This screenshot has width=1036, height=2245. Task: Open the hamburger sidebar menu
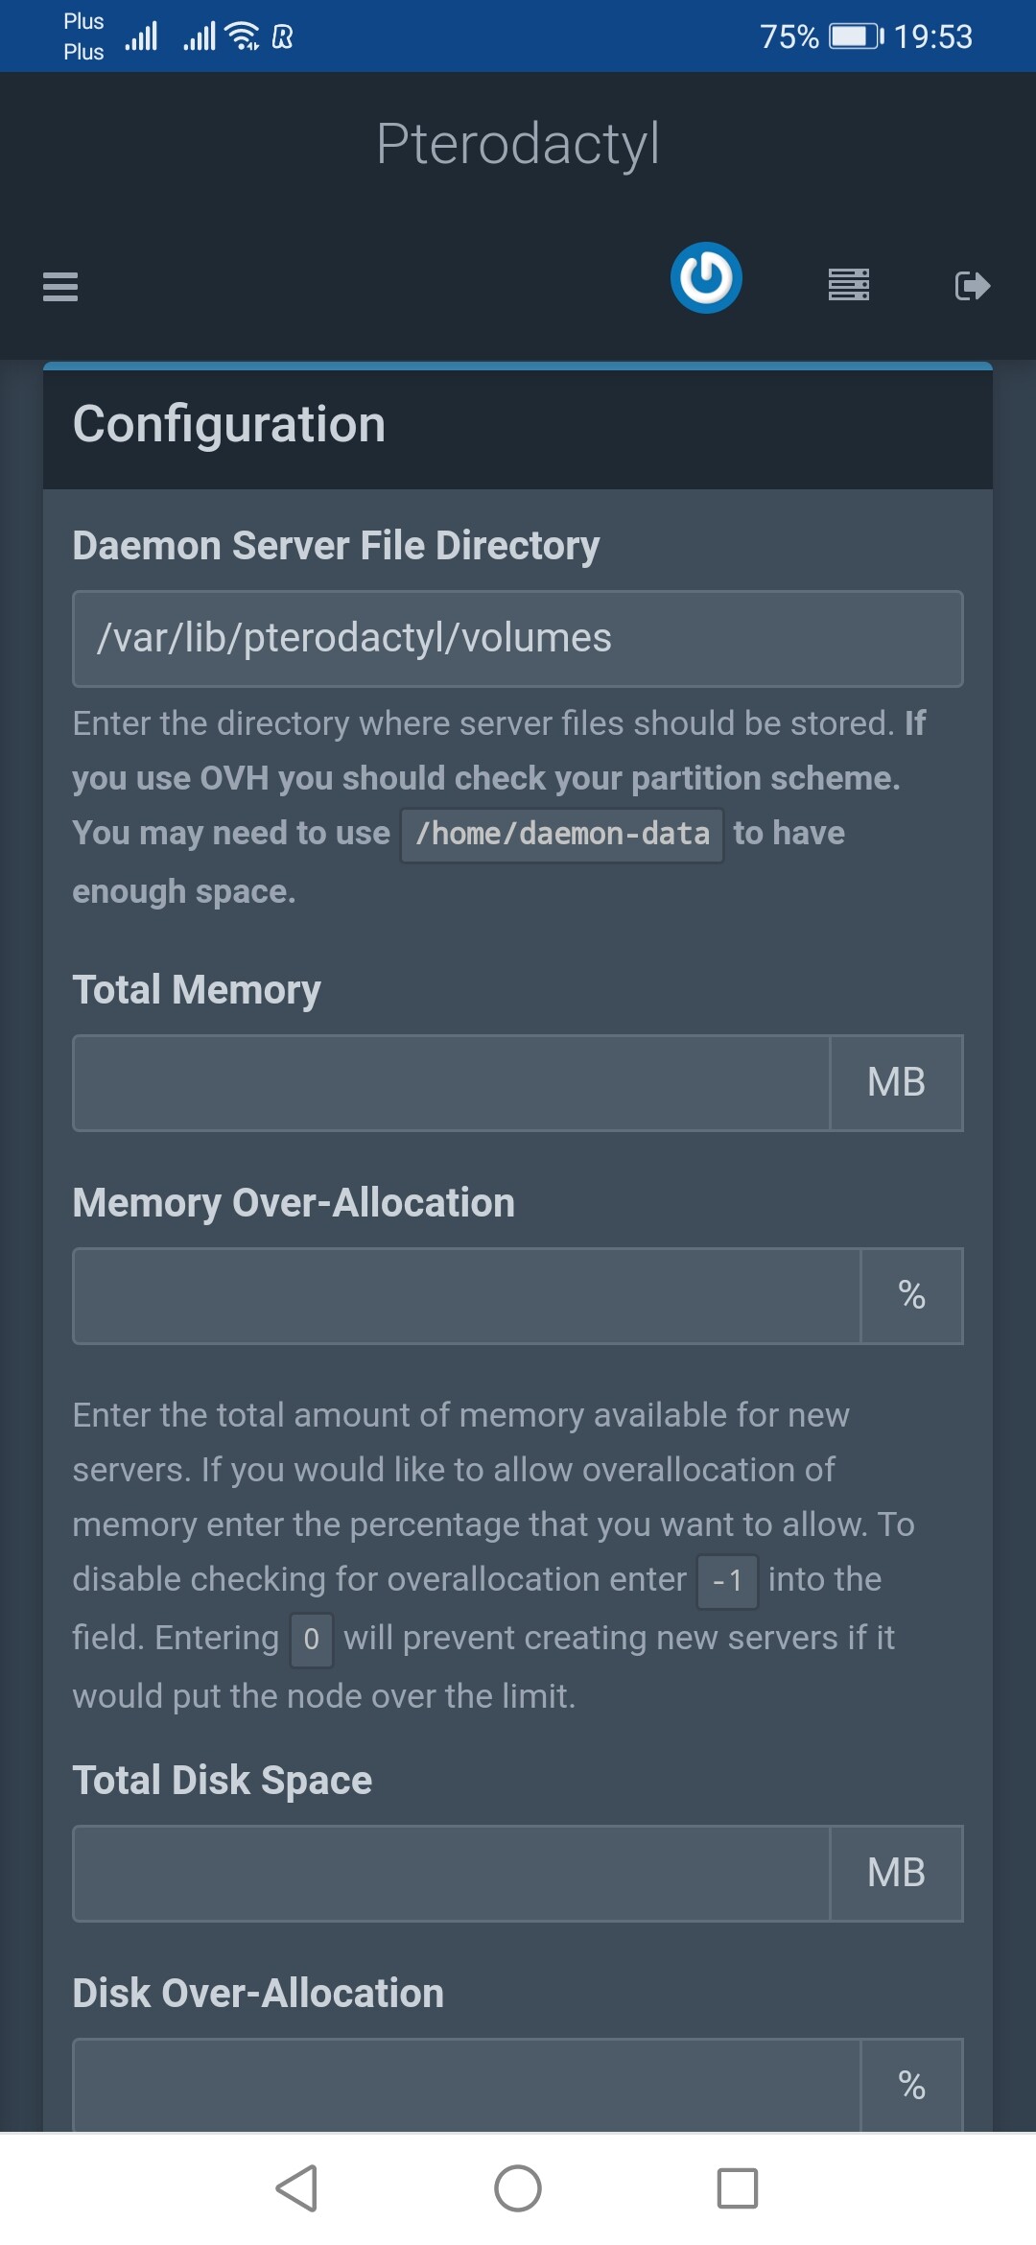[x=60, y=286]
